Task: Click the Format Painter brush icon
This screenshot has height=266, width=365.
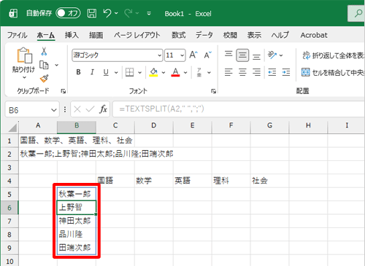Action: (44, 78)
